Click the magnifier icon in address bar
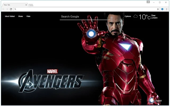170x106 pixels. click(15, 9)
